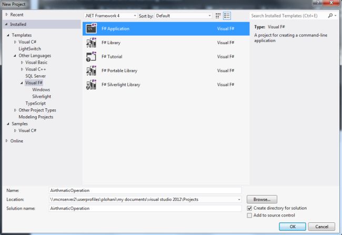Open the Sort by Default dropdown
Screen dimensions: 342x235
point(183,16)
